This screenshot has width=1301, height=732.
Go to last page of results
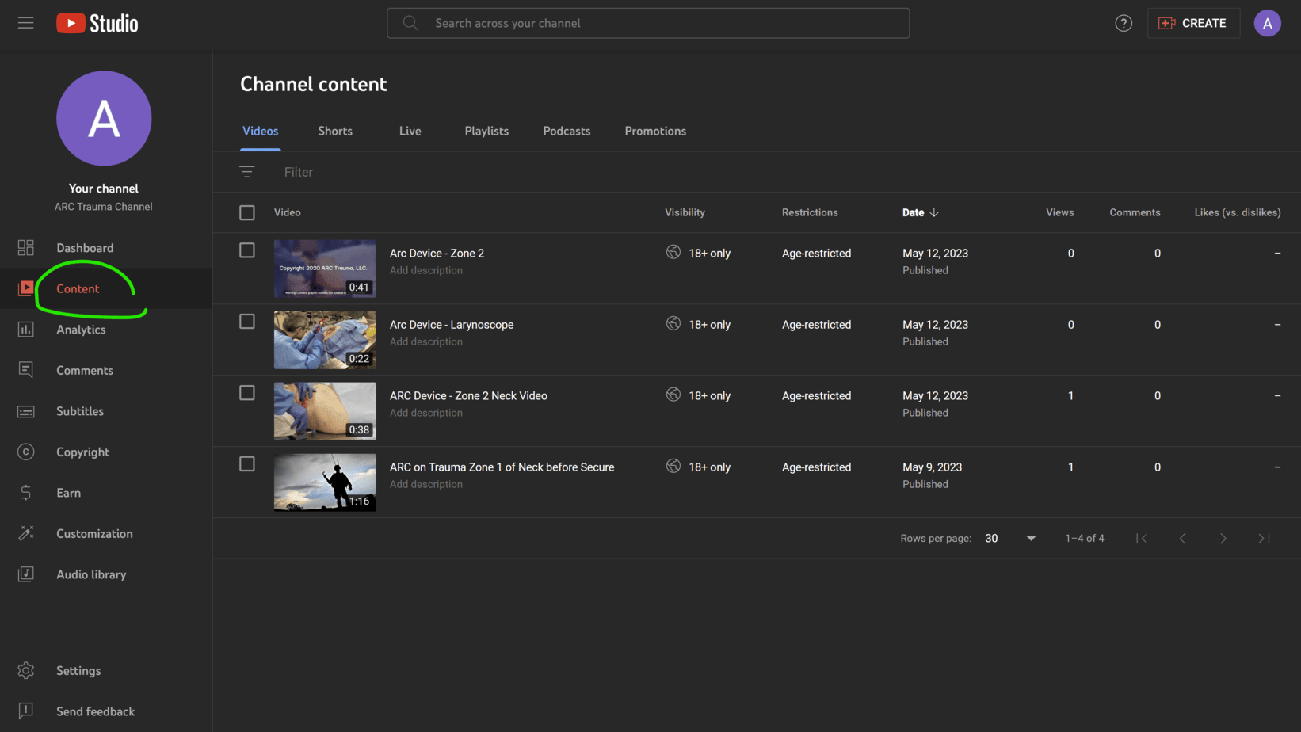click(x=1264, y=539)
